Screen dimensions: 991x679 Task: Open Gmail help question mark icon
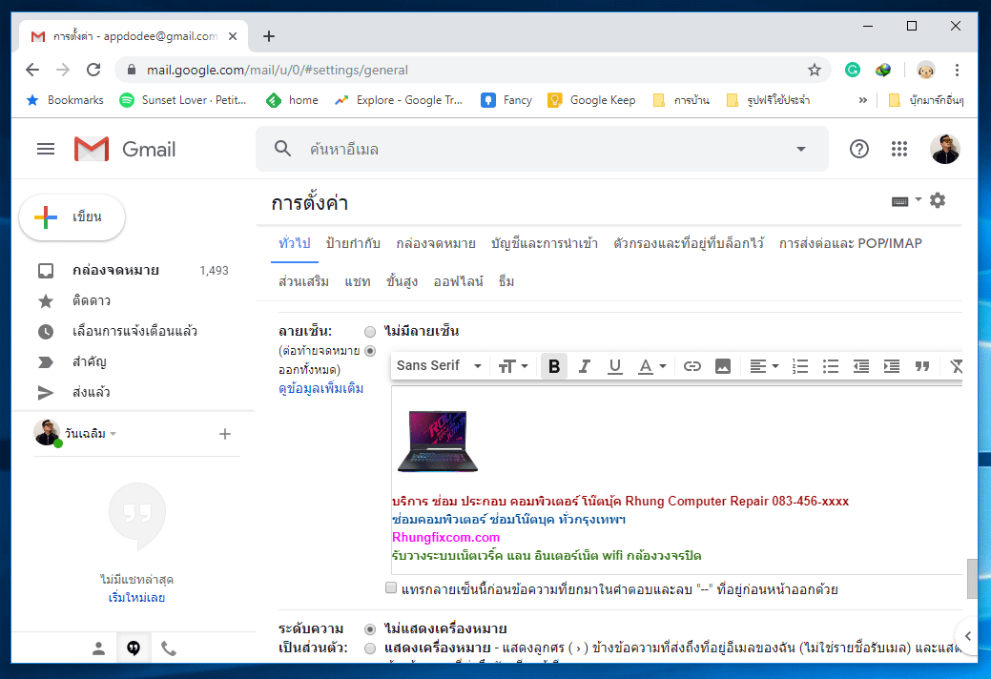(859, 149)
